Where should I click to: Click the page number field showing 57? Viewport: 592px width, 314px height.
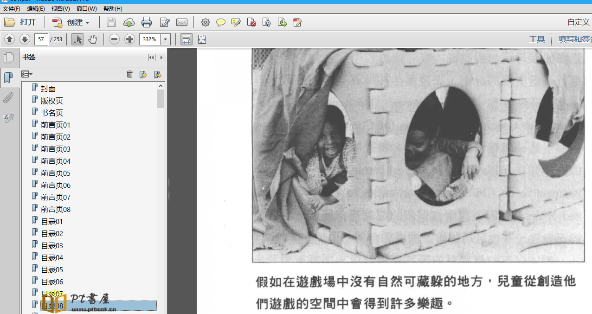point(41,39)
